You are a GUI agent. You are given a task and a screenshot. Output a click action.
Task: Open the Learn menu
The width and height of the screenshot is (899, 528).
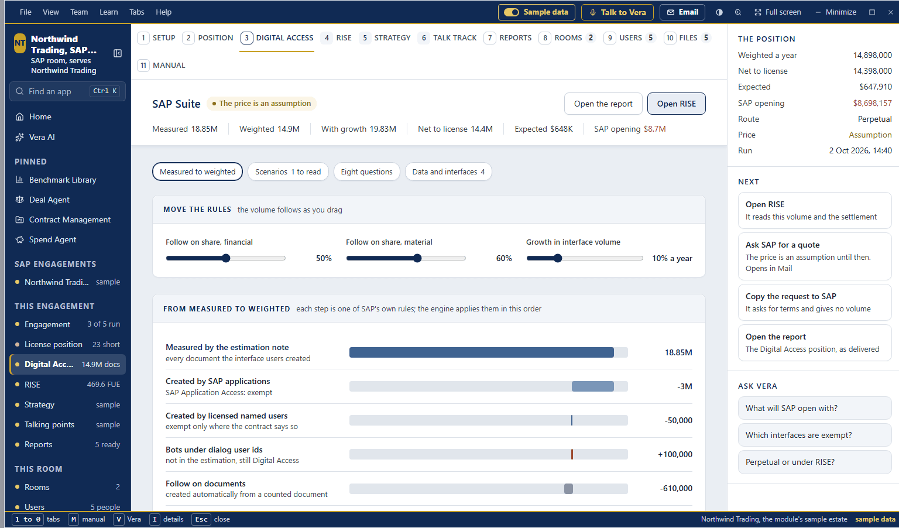[108, 12]
